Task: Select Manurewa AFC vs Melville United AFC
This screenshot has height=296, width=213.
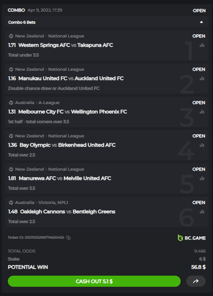Action: [65, 178]
